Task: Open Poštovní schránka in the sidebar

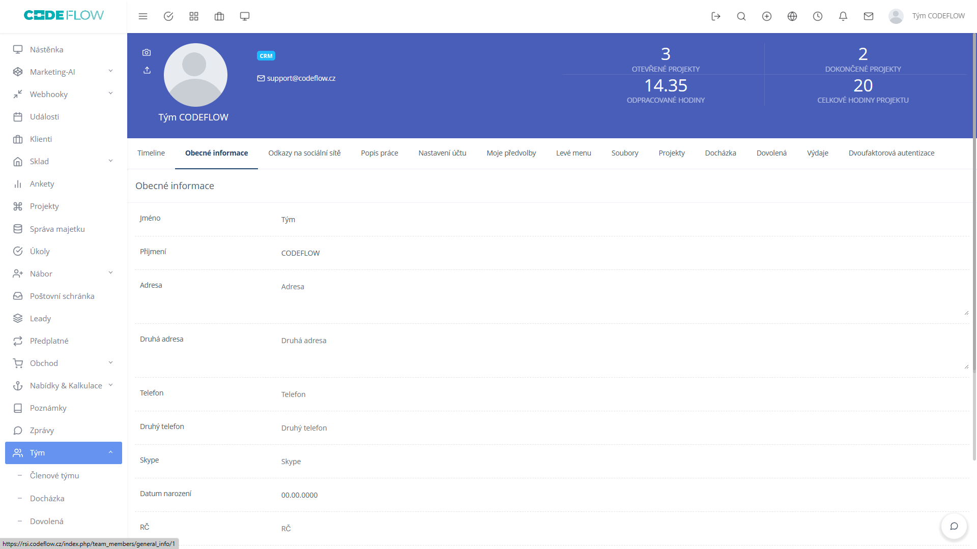Action: [x=64, y=296]
